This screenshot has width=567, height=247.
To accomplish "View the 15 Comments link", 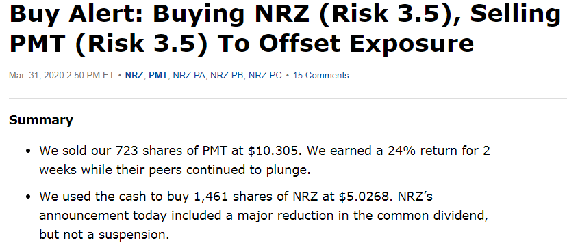I will [x=320, y=76].
